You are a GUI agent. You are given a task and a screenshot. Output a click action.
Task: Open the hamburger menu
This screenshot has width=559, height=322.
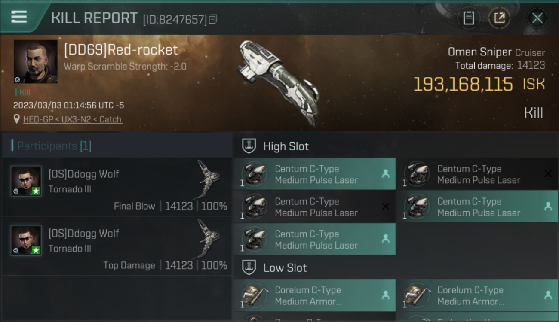pos(19,17)
